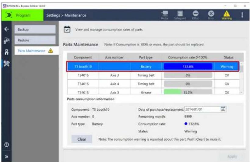Select the Axis 3 Timing belt row
Viewport: 250px width, 162px height.
153,75
